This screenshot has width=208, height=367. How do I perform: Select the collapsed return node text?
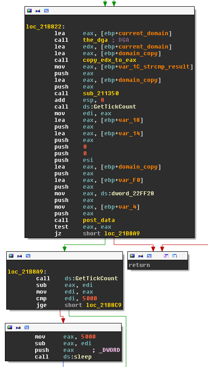pos(139,265)
